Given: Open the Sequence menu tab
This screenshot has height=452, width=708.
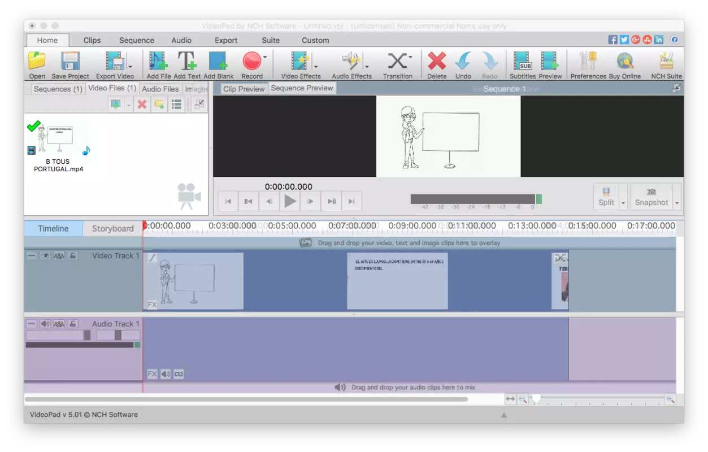Looking at the screenshot, I should pos(137,40).
